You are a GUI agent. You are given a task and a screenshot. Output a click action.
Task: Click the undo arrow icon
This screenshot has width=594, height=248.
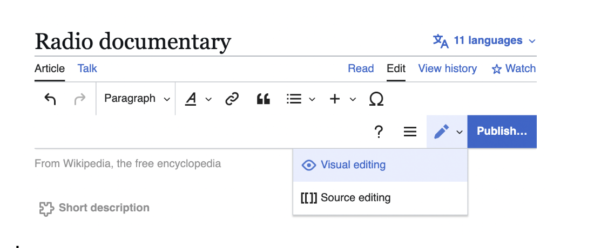pos(50,99)
